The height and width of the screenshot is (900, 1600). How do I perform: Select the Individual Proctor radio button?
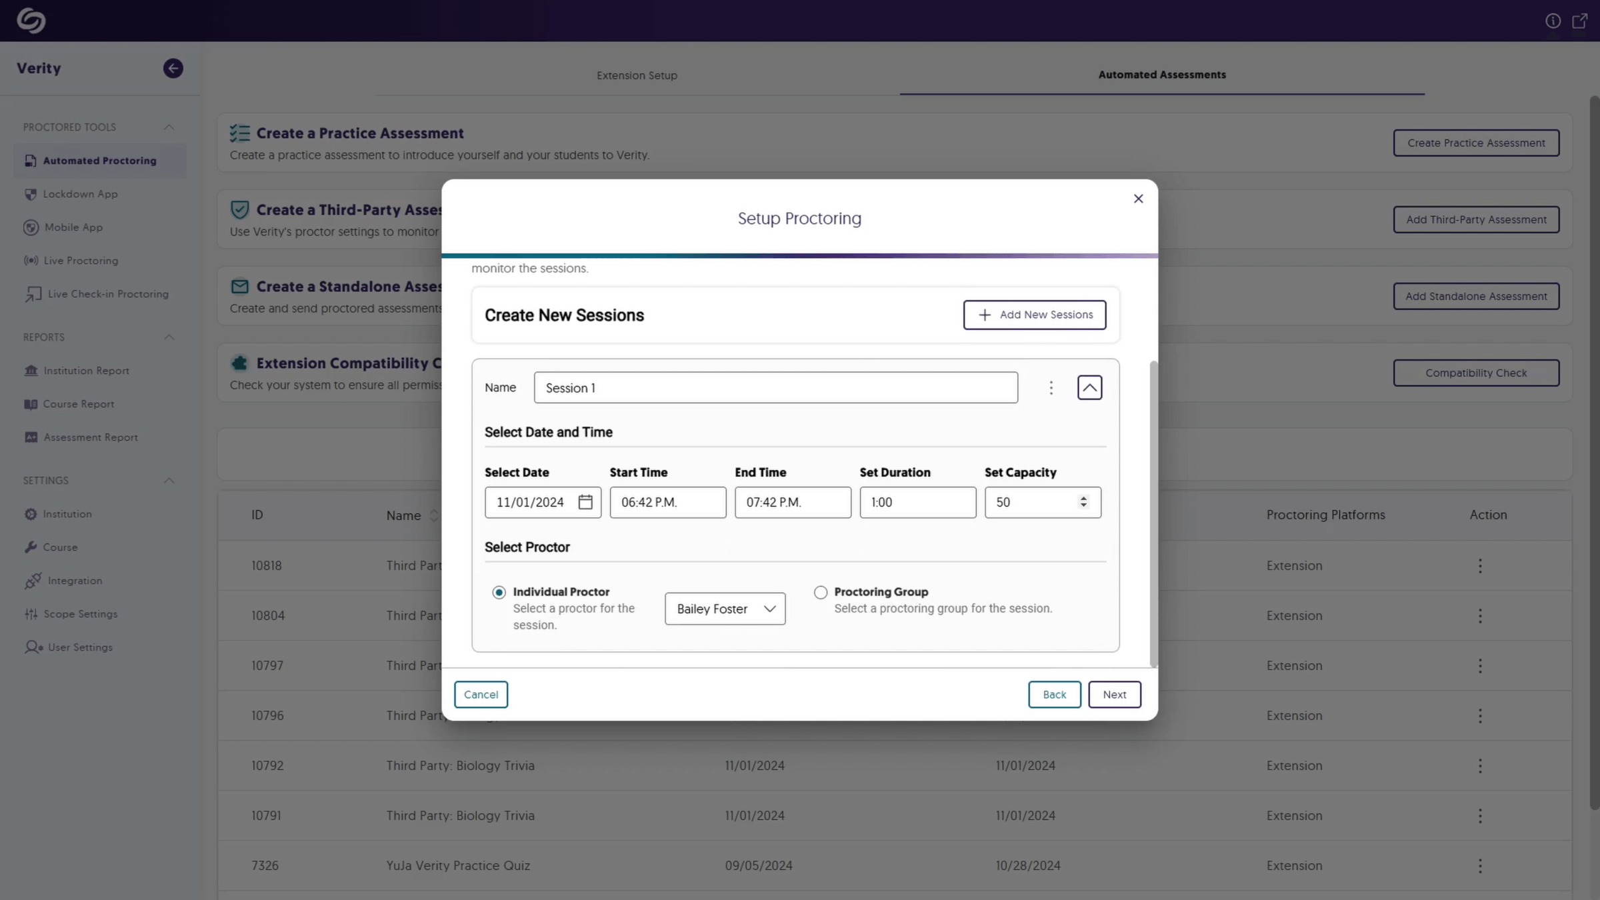pos(499,592)
